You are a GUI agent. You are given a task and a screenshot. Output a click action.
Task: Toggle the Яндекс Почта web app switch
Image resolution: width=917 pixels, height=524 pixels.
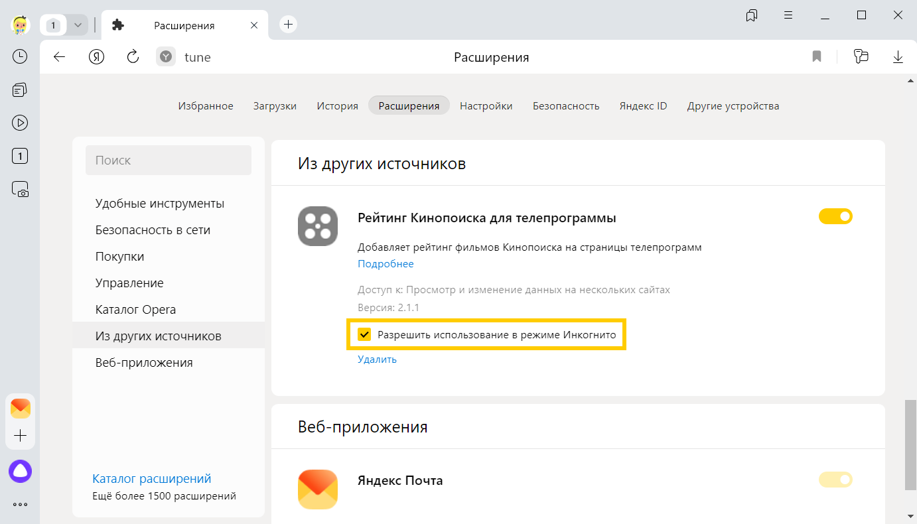[835, 480]
